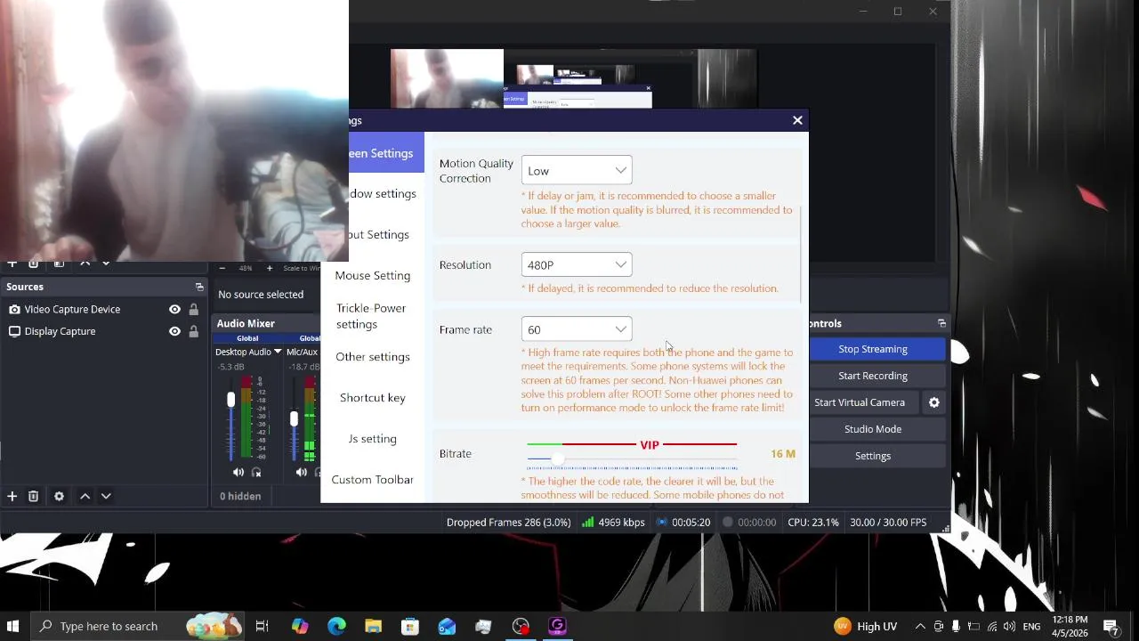Hide the Display Capture source
Screen dimensions: 1139x641
tap(174, 331)
